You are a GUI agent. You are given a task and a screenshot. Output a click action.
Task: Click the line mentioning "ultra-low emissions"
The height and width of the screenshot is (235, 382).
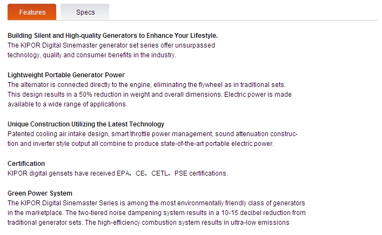pos(149,223)
